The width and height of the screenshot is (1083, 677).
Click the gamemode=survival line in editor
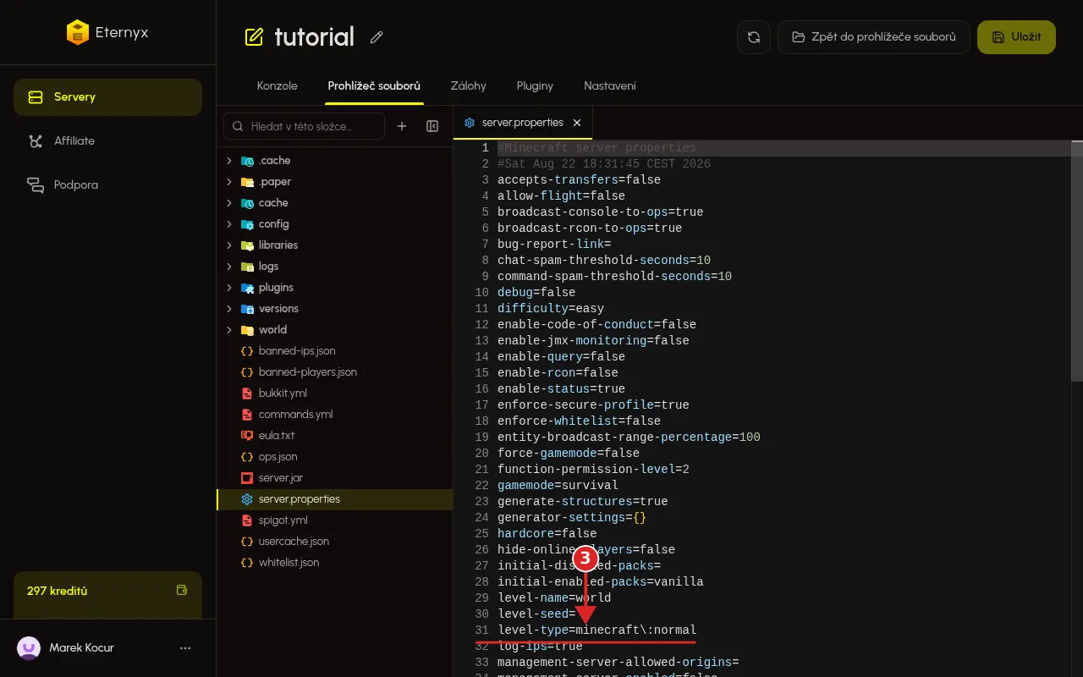pos(558,486)
